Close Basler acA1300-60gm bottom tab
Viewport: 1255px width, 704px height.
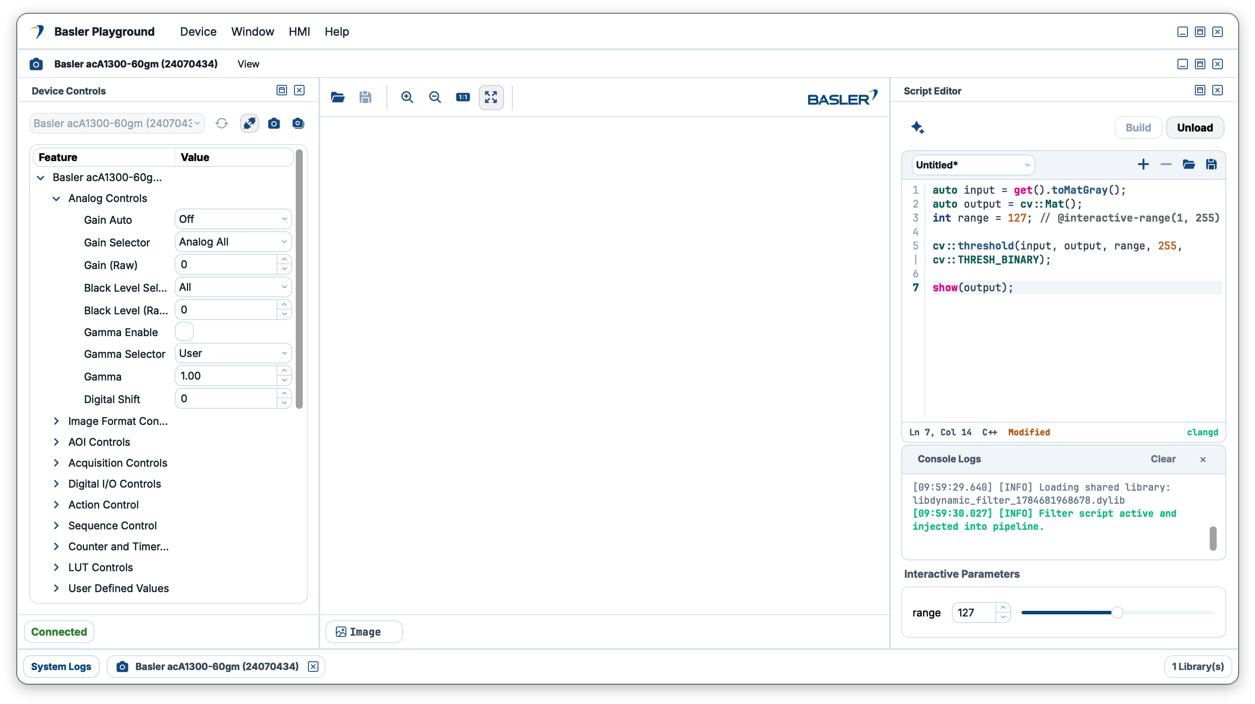click(x=313, y=667)
